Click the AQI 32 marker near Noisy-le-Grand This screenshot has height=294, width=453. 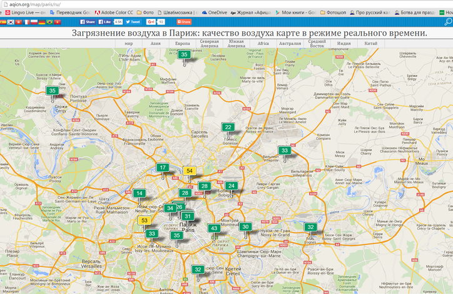[x=310, y=227]
